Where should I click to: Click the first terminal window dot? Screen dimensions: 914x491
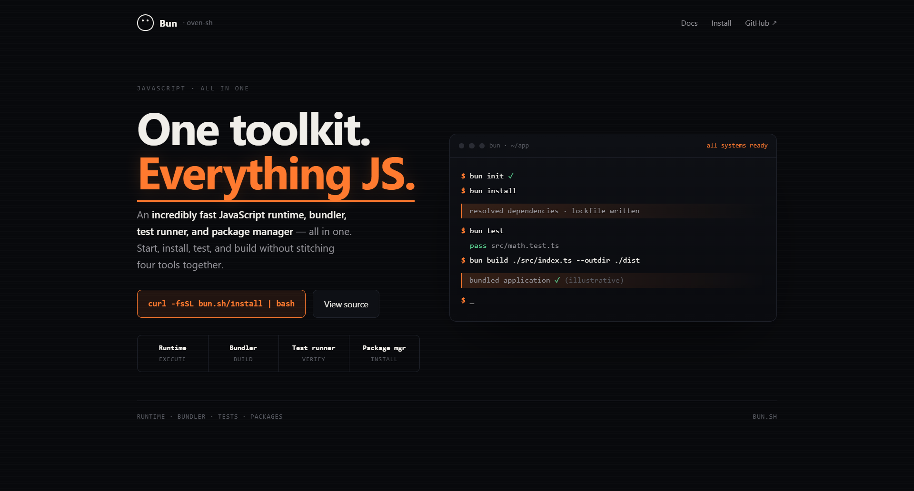coord(461,146)
